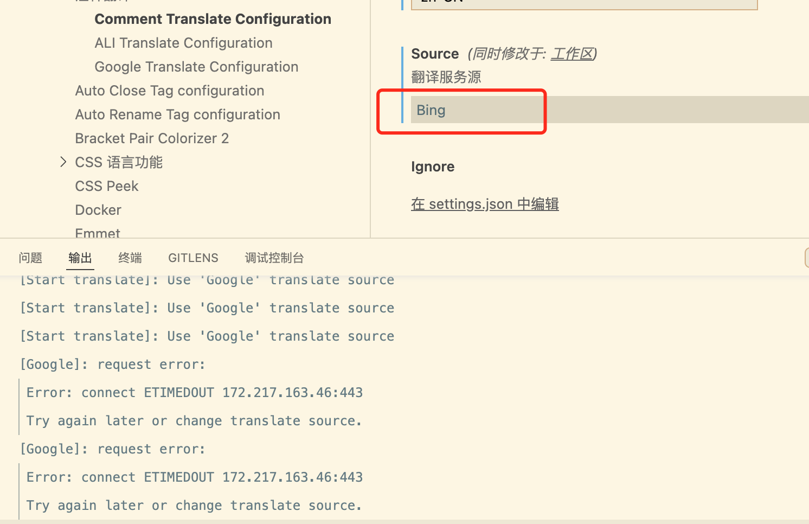Switch to the 问题 panel tab
Image resolution: width=809 pixels, height=524 pixels.
pos(30,258)
